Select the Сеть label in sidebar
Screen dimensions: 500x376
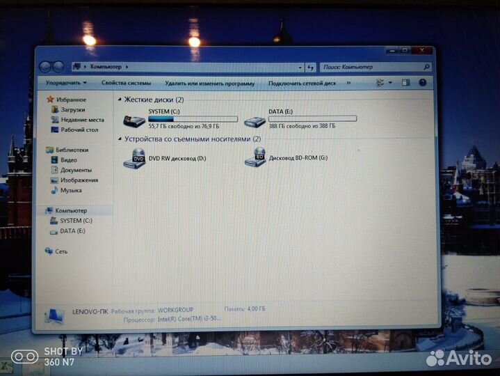[61, 251]
